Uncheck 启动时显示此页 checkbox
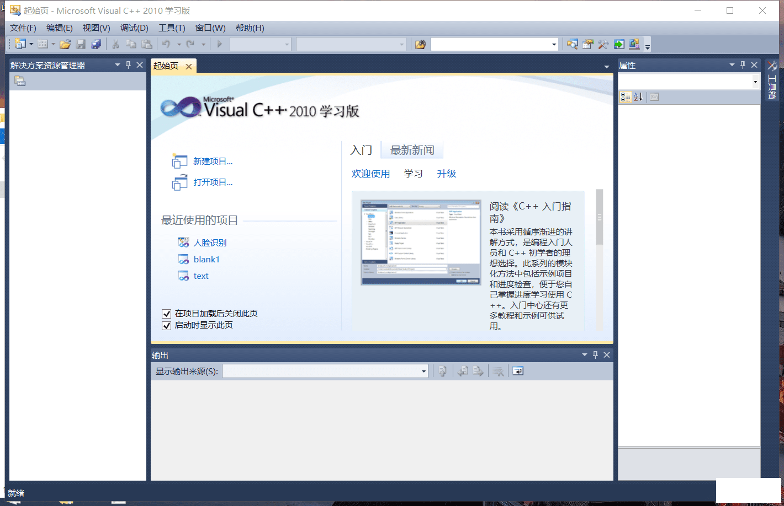Image resolution: width=784 pixels, height=506 pixels. 166,326
